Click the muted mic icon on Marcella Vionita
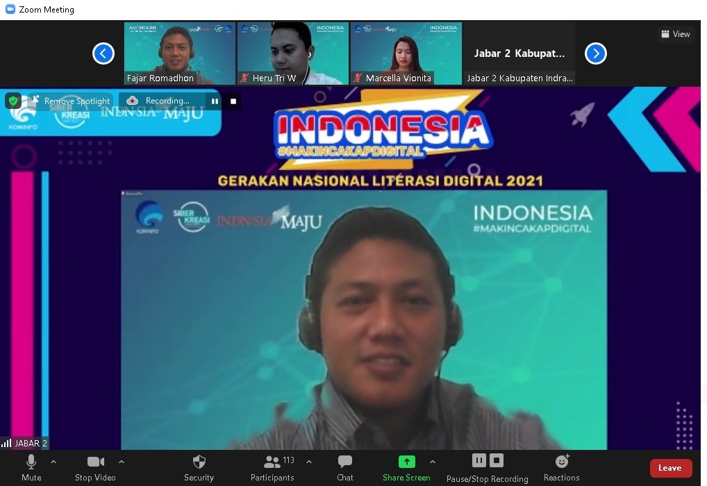This screenshot has width=707, height=486. (358, 78)
